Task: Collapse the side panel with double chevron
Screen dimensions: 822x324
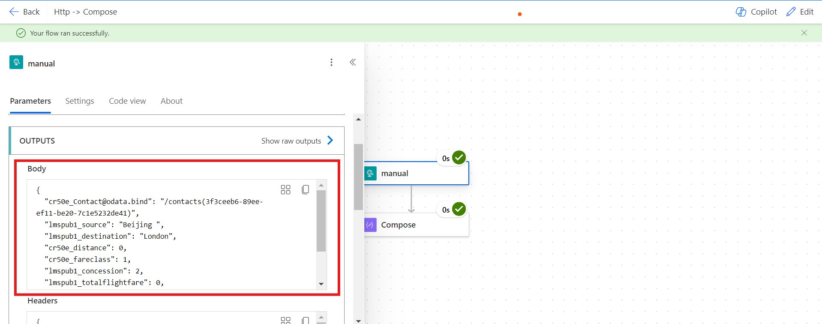Action: [353, 63]
